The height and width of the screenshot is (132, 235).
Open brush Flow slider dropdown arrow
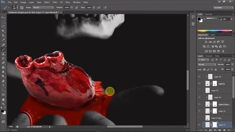pos(94,7)
